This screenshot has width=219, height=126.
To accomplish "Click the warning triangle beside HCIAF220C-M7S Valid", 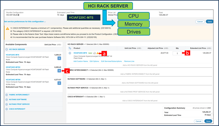I will [x=98, y=53].
